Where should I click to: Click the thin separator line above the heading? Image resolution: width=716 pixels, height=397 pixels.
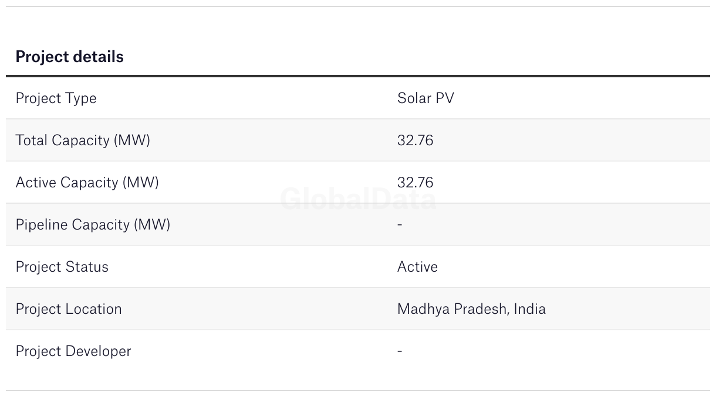click(358, 6)
